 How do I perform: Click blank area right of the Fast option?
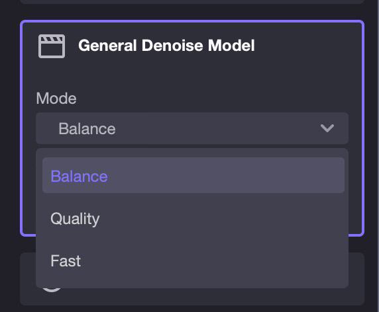213,261
